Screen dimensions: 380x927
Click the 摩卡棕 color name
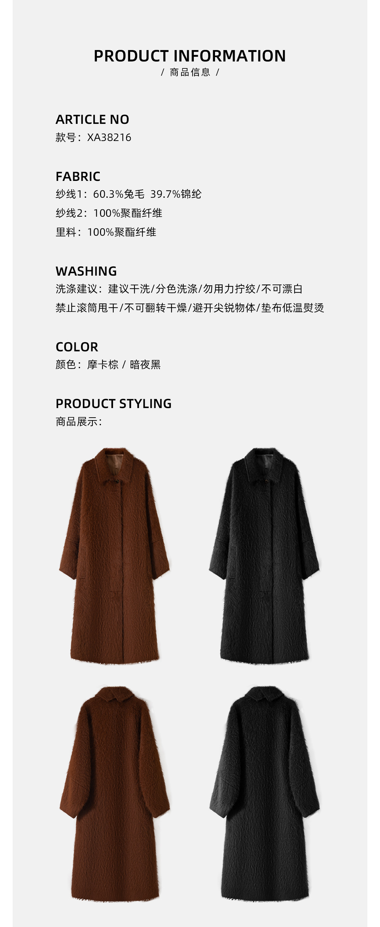[103, 365]
